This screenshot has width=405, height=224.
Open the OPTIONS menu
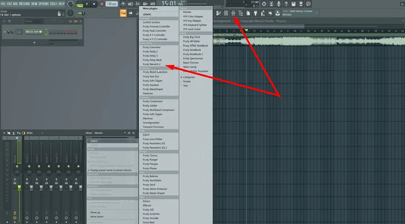43,4
